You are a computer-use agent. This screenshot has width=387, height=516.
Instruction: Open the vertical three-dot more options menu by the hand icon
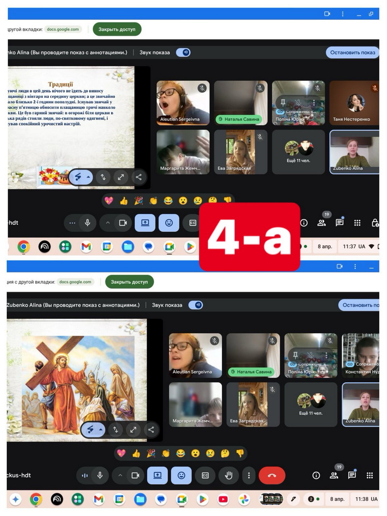pyautogui.click(x=249, y=475)
